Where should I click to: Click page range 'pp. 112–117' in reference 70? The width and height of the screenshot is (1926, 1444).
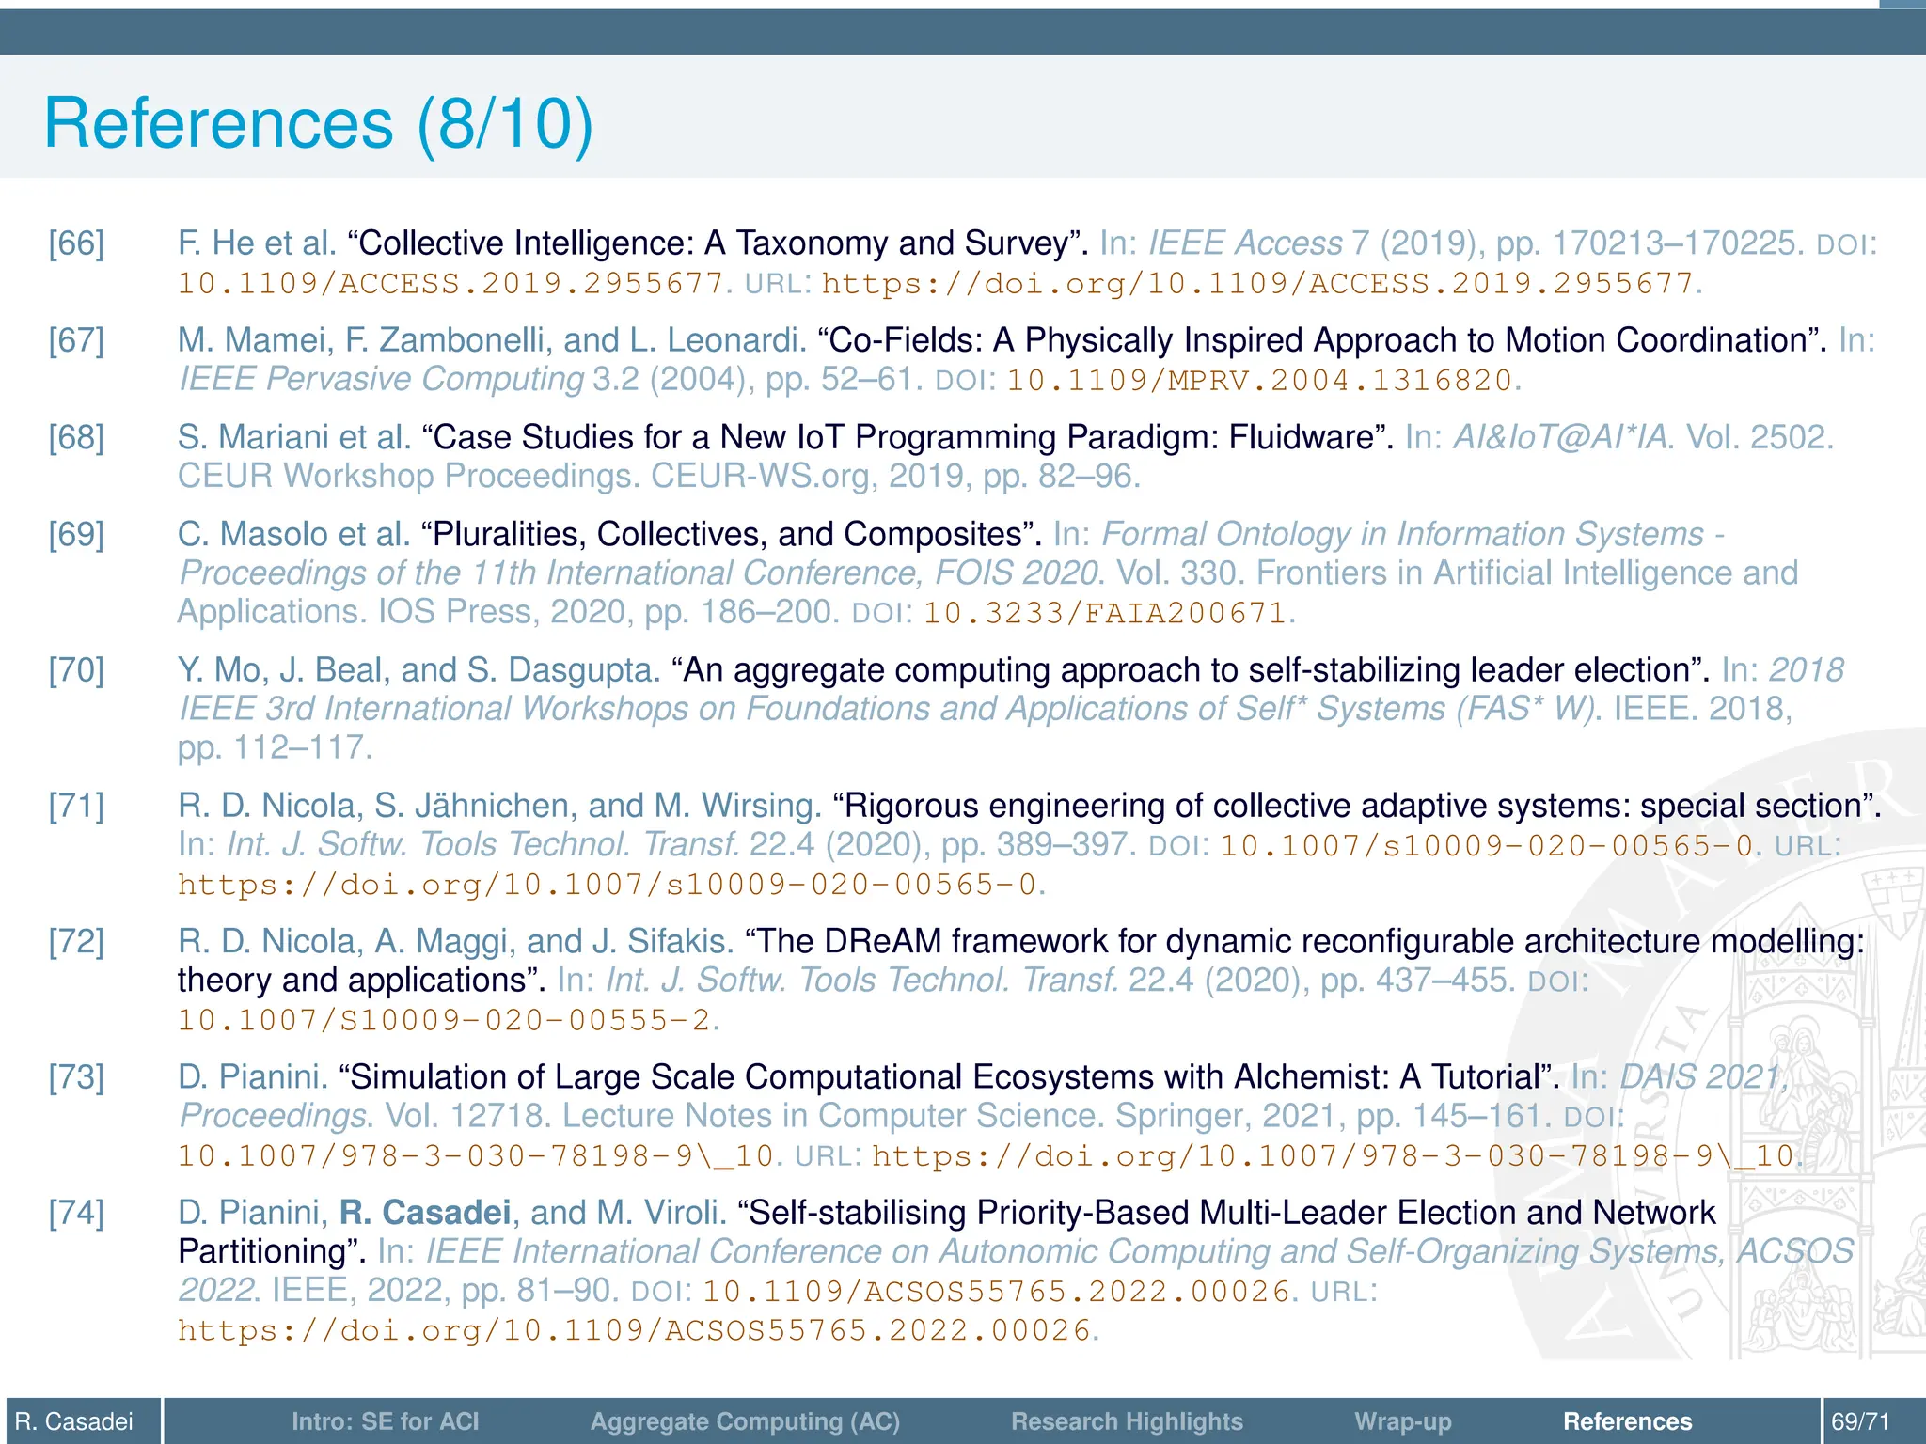coord(275,747)
